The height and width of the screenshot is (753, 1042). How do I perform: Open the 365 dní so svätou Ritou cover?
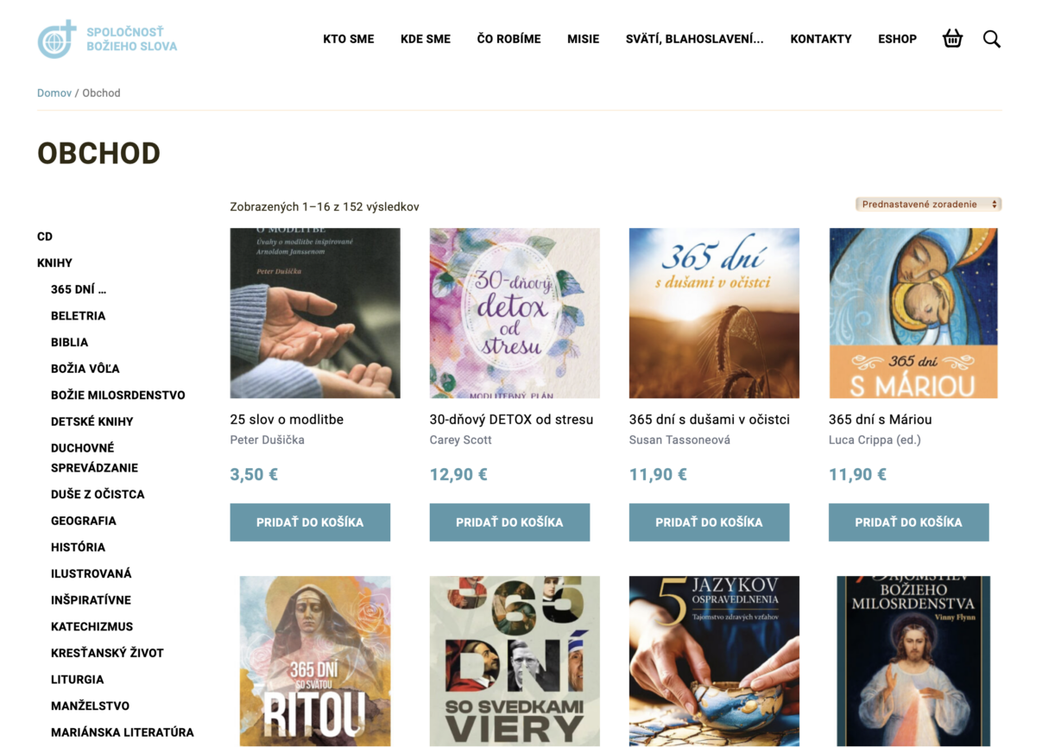(315, 661)
